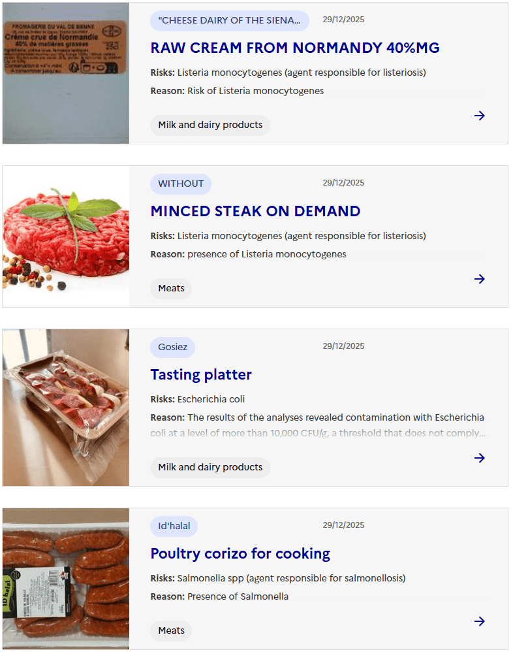Open MINCED STEAK ON DEMAND recall
This screenshot has height=652, width=513.
[x=255, y=211]
